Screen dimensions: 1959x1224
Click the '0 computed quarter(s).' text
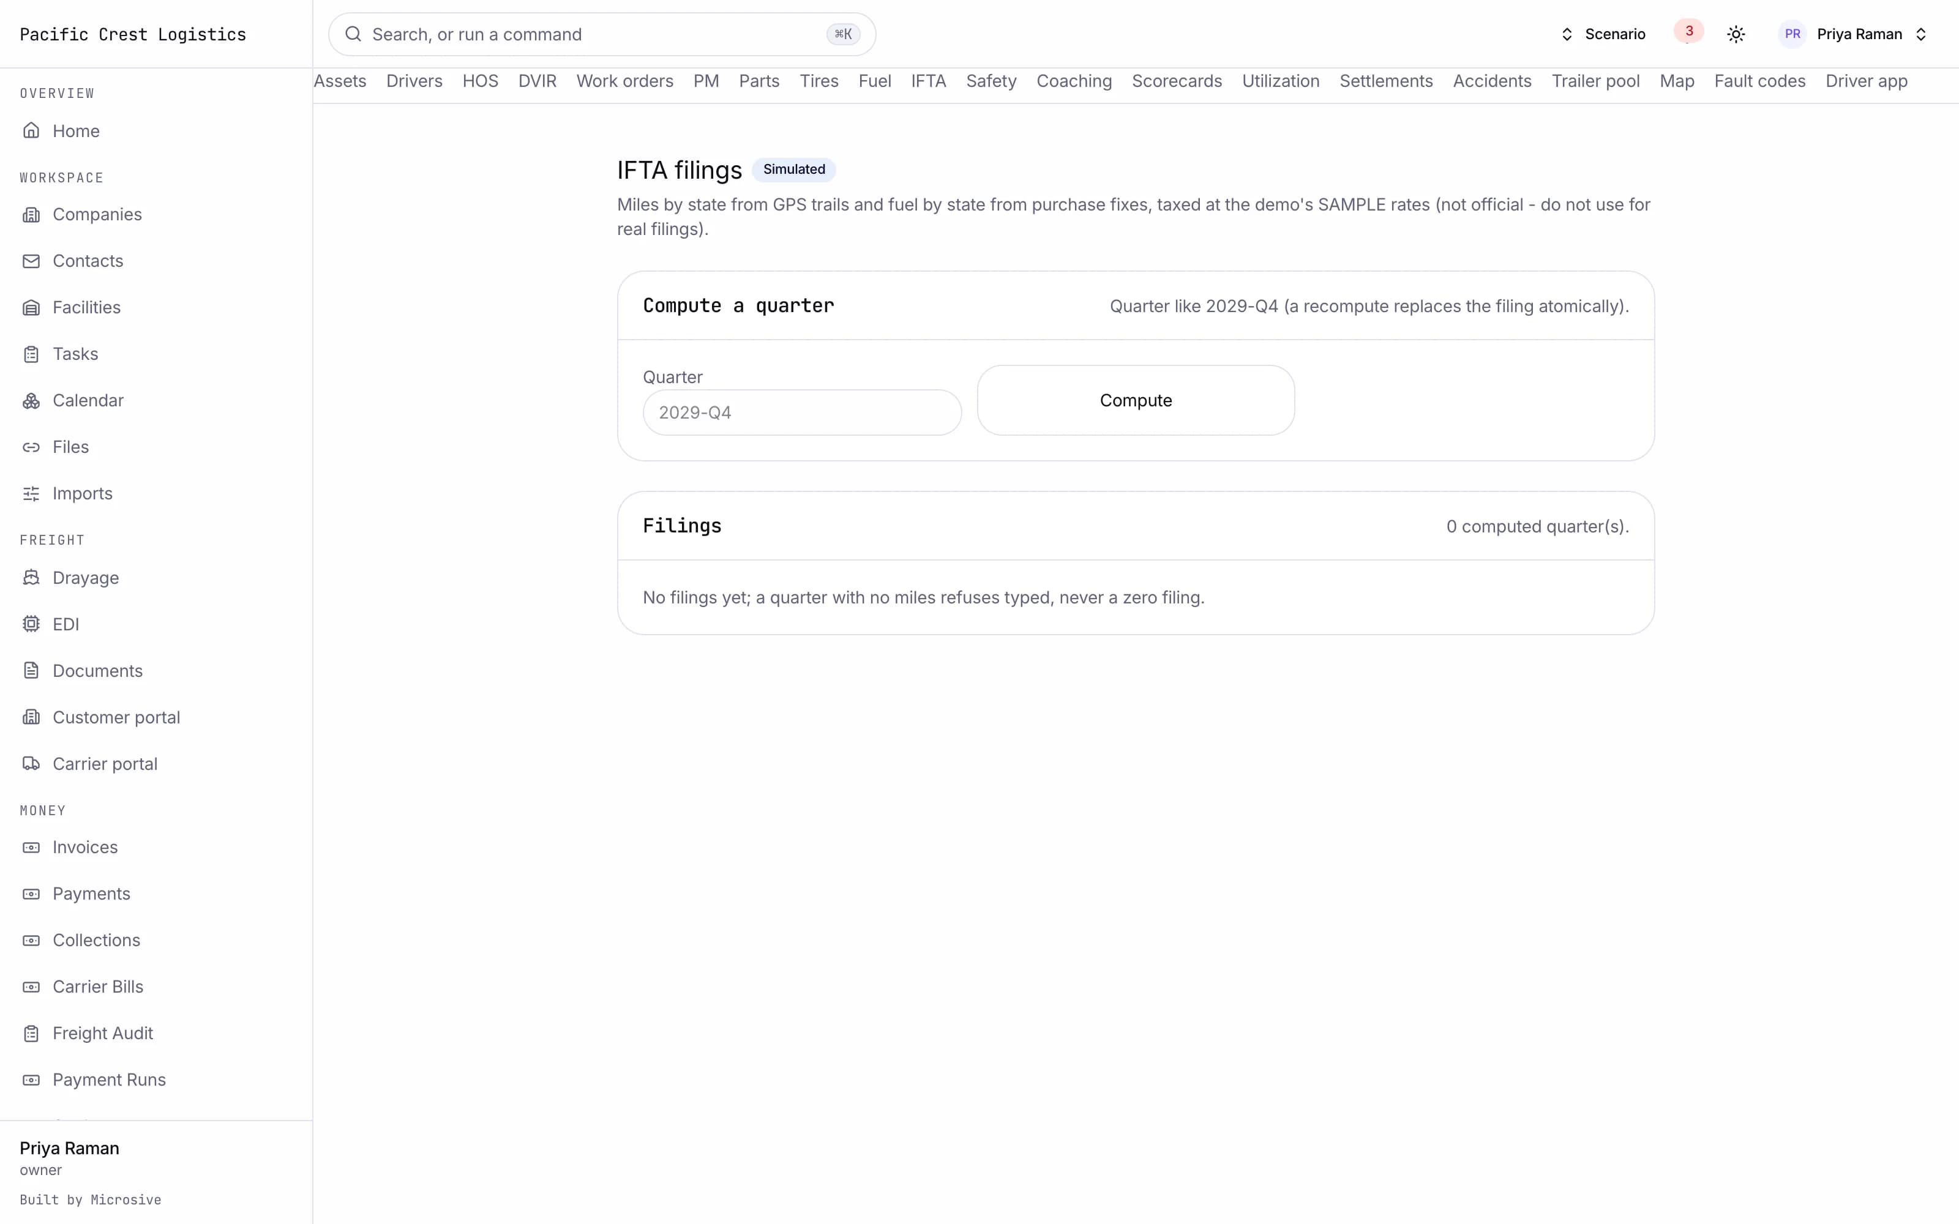(1537, 526)
